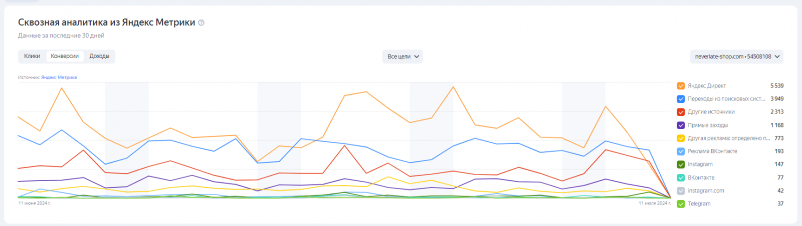The height and width of the screenshot is (226, 802).
Task: Hide the Instagram series in legend
Action: [x=681, y=164]
